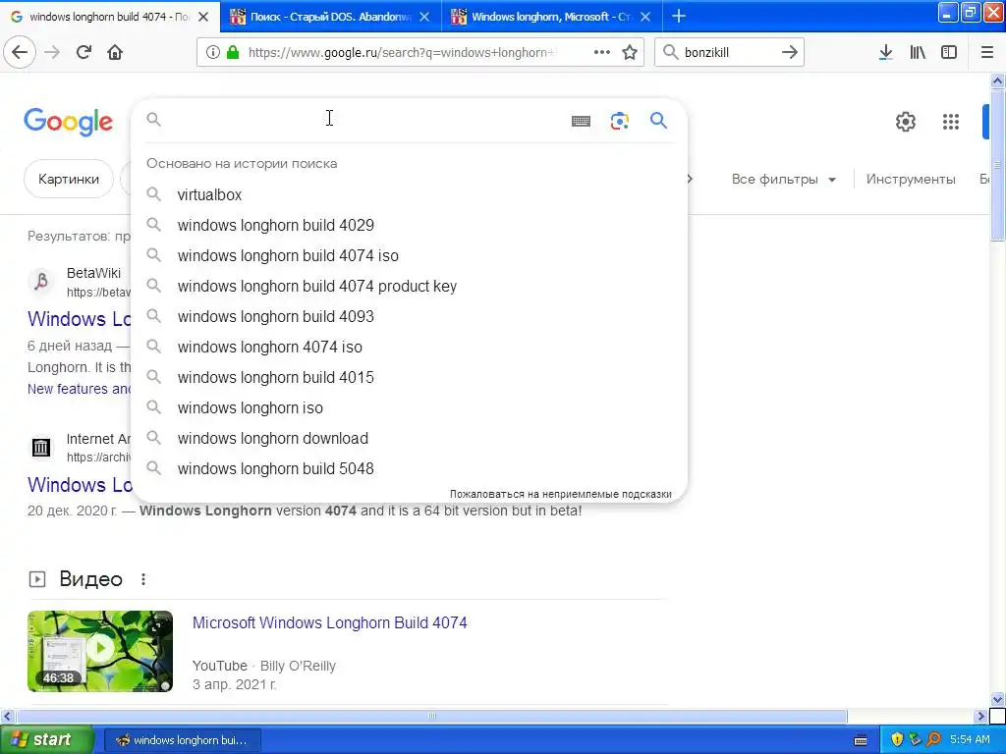1006x754 pixels.
Task: Toggle the sidebar view
Action: (x=949, y=52)
